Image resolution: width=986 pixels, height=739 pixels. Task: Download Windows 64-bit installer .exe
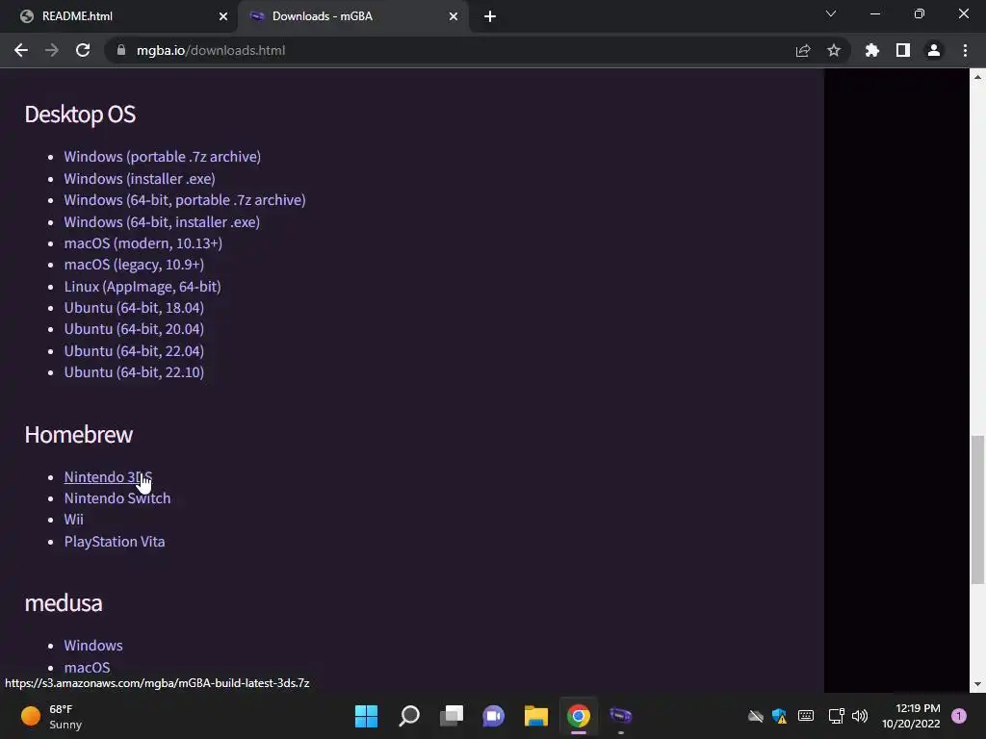pos(162,222)
